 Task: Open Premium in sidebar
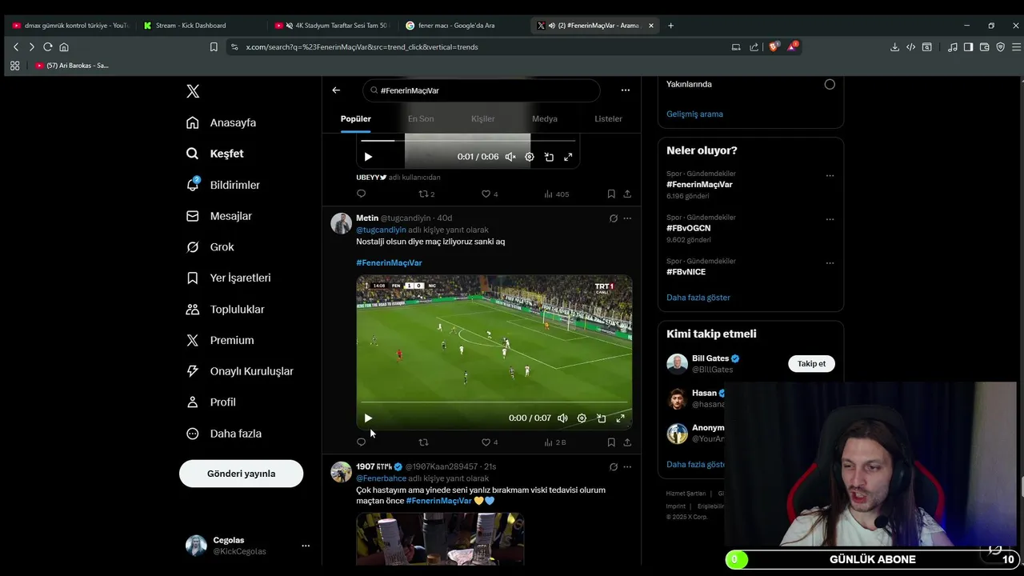tap(220, 340)
